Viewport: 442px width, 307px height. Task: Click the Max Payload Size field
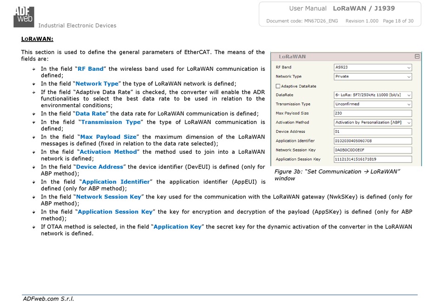(373, 113)
